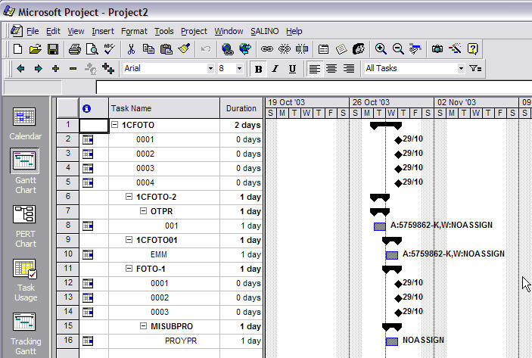Zoom out on the timescale
Screen dimensions: 532x358
398,49
